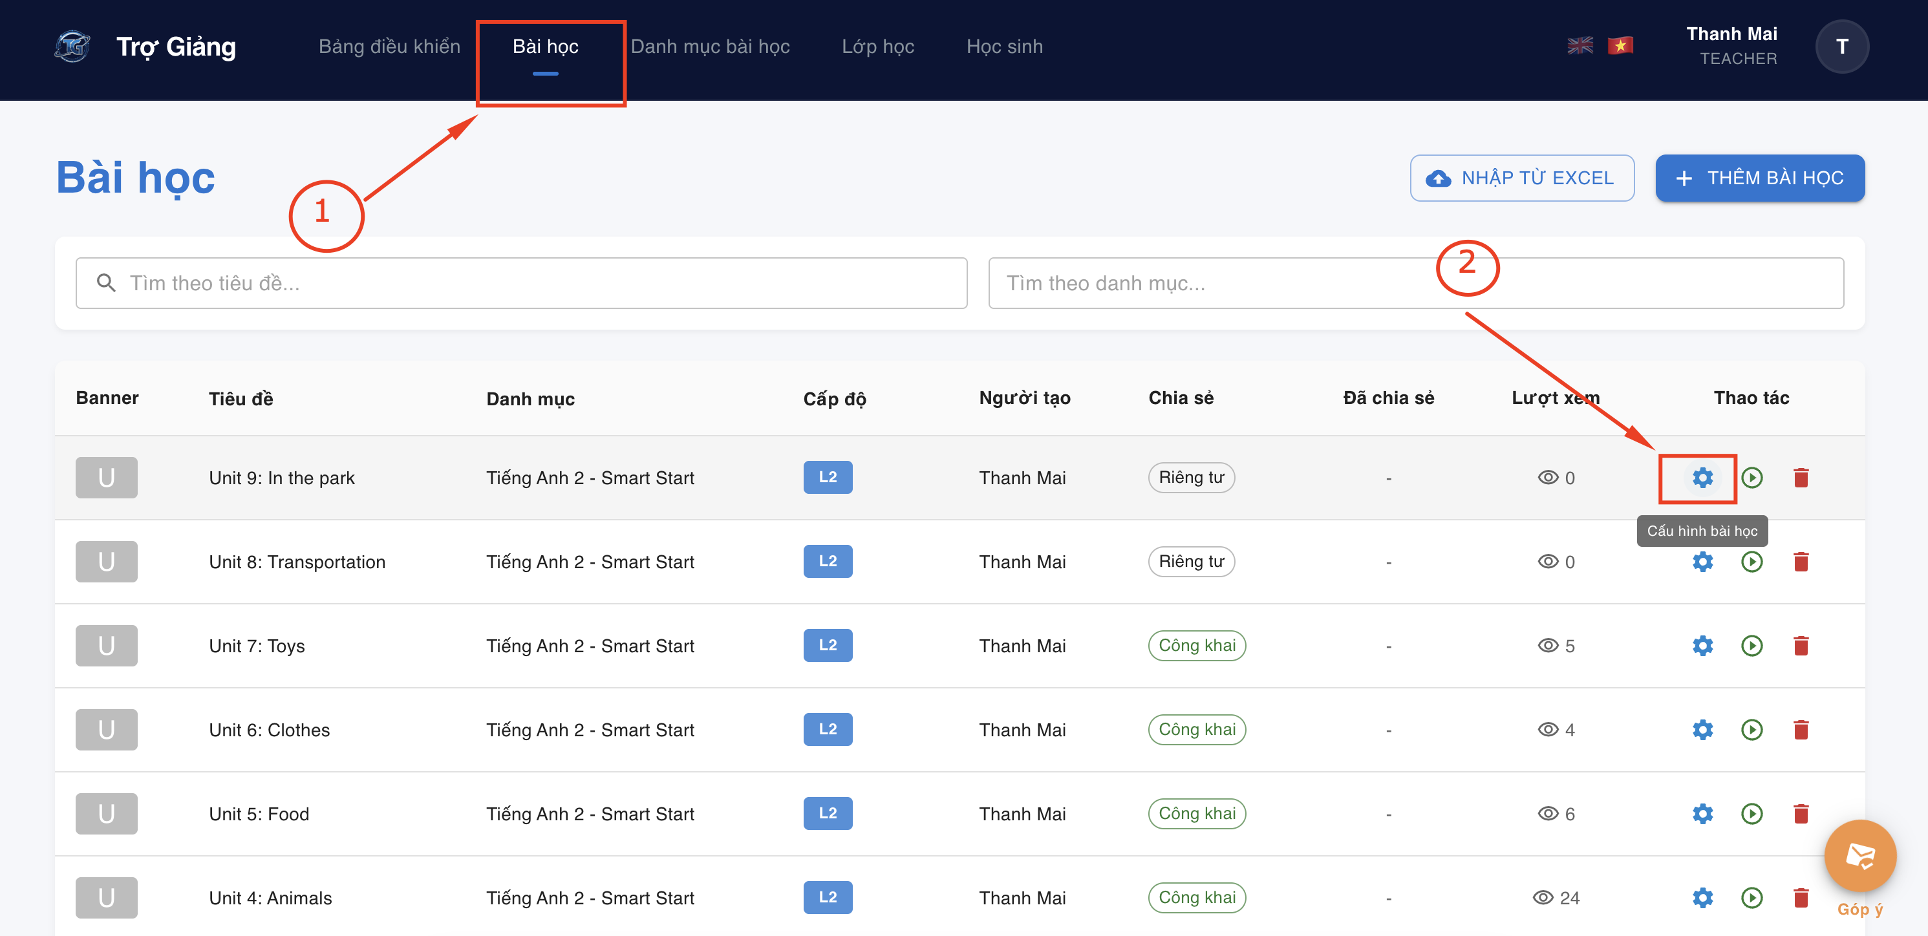1928x936 pixels.
Task: Open settings gear for Unit 4: Animals
Action: (1702, 898)
